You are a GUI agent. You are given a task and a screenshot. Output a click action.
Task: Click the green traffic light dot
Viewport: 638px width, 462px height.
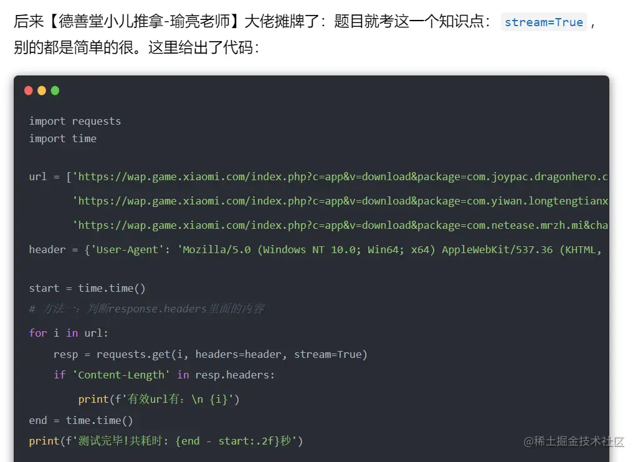click(x=55, y=90)
